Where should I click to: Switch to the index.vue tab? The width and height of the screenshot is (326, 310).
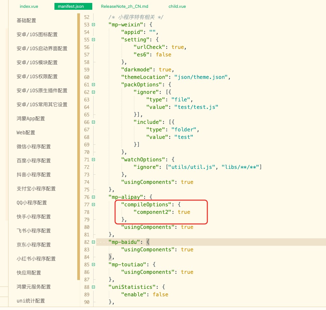point(29,7)
